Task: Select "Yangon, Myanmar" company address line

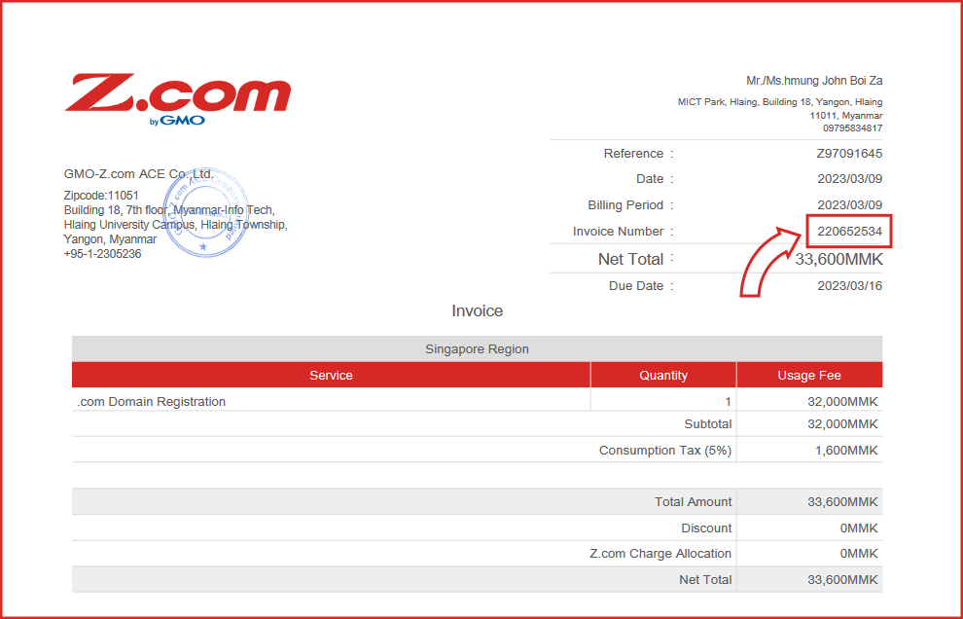Action: pos(110,239)
